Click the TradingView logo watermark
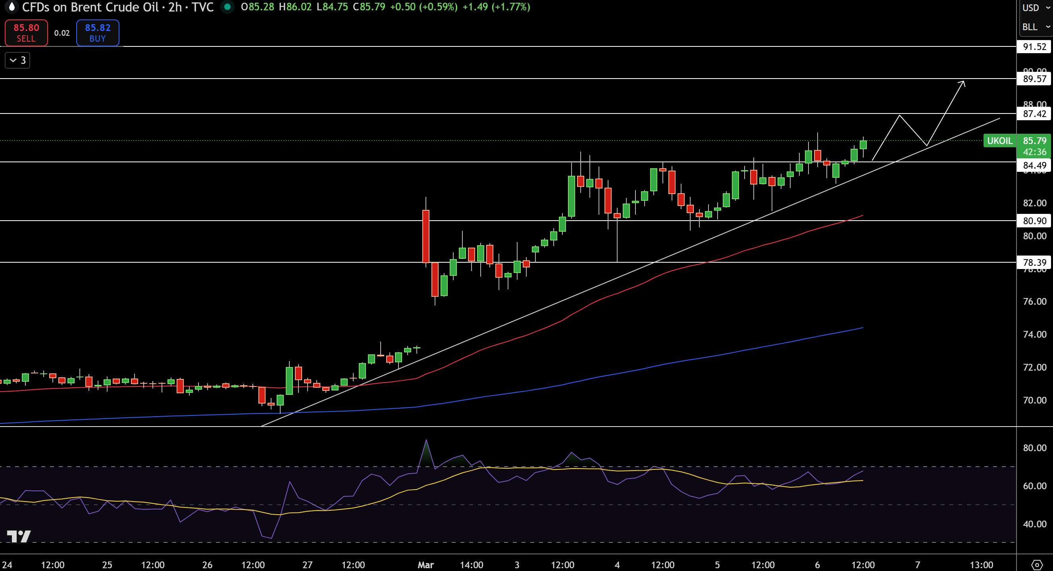The width and height of the screenshot is (1053, 571). coord(19,536)
